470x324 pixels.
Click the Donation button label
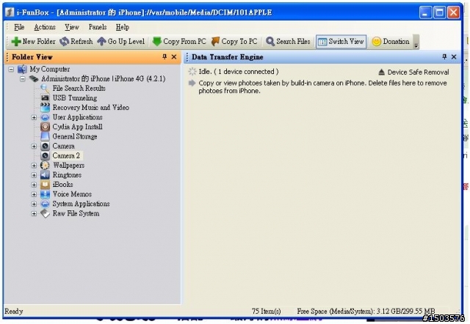click(396, 41)
